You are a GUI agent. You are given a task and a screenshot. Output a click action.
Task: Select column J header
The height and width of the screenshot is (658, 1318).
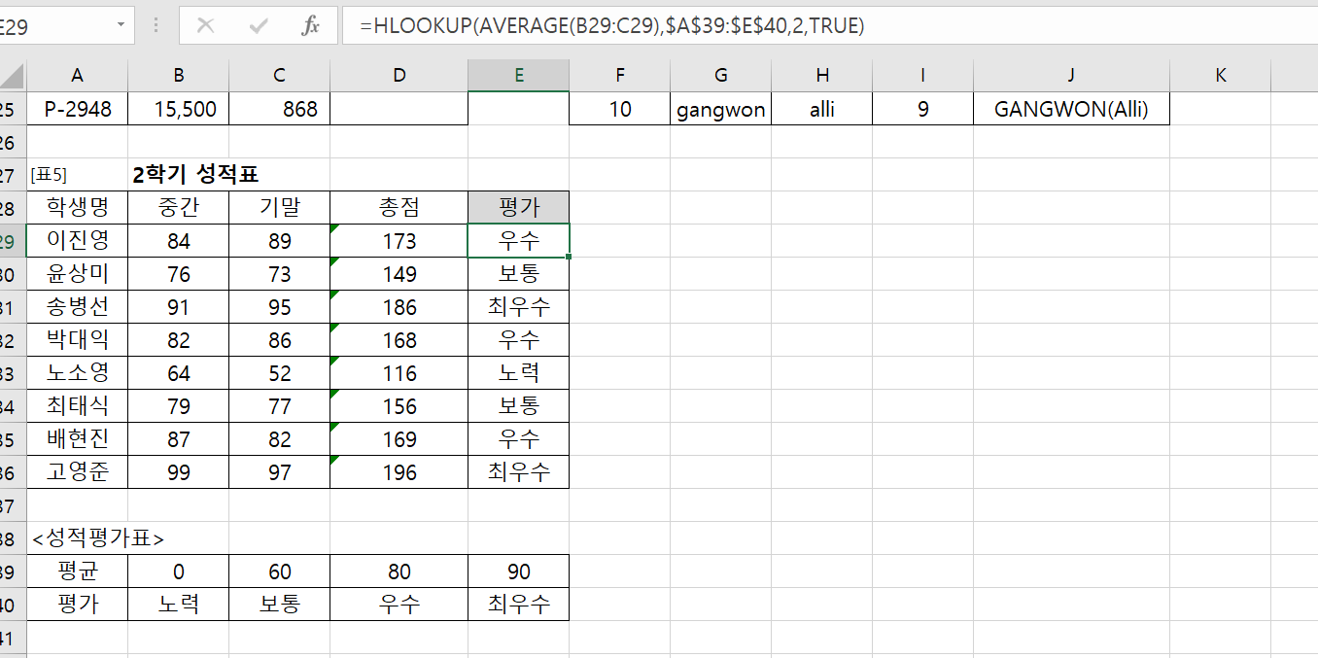tap(1070, 76)
